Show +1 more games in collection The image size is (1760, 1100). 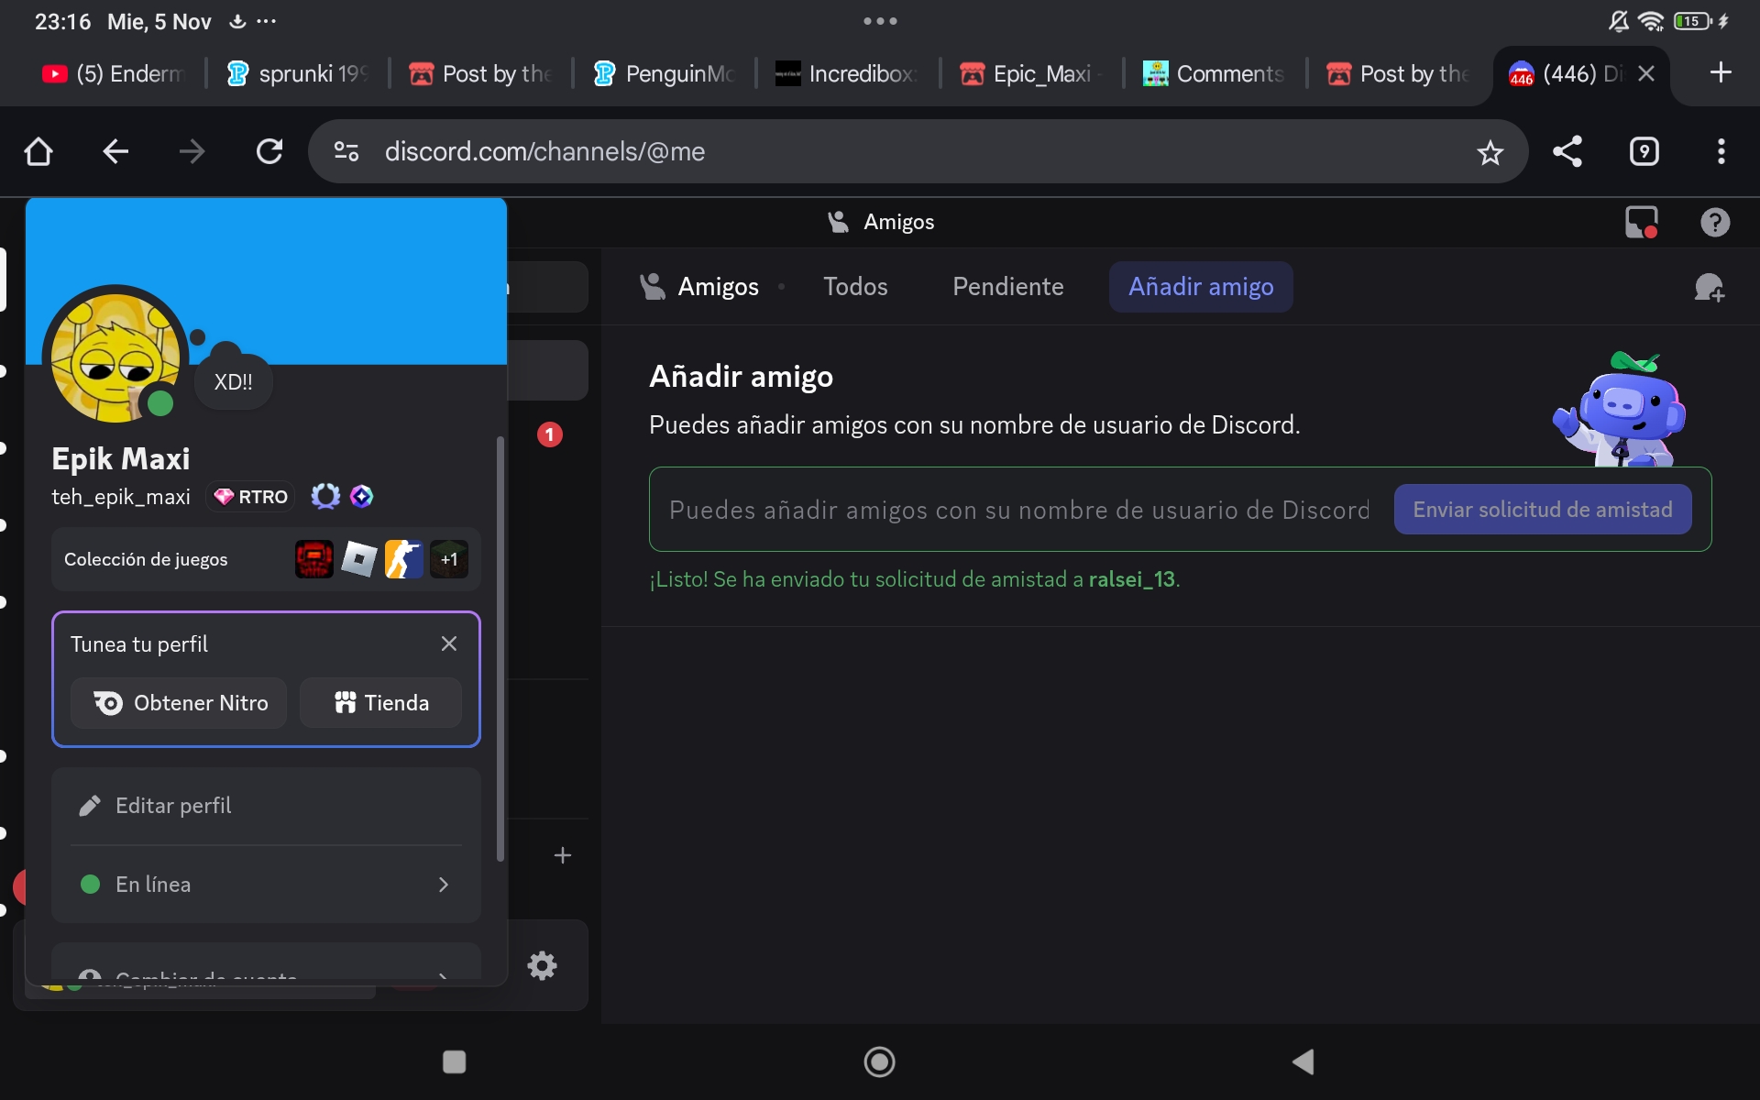click(x=449, y=559)
